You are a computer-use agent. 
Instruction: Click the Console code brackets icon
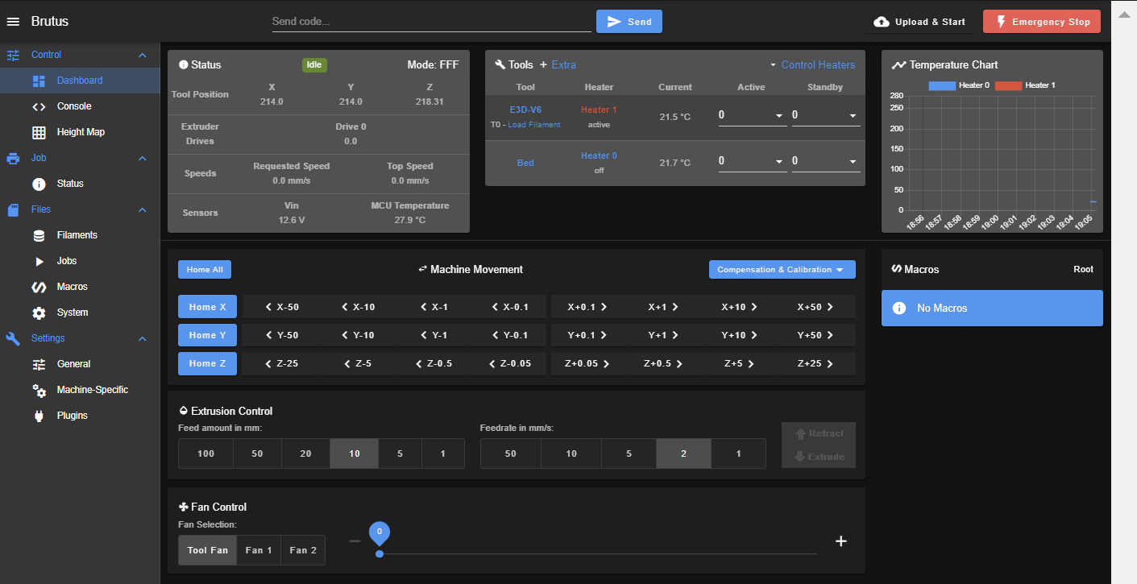click(39, 106)
